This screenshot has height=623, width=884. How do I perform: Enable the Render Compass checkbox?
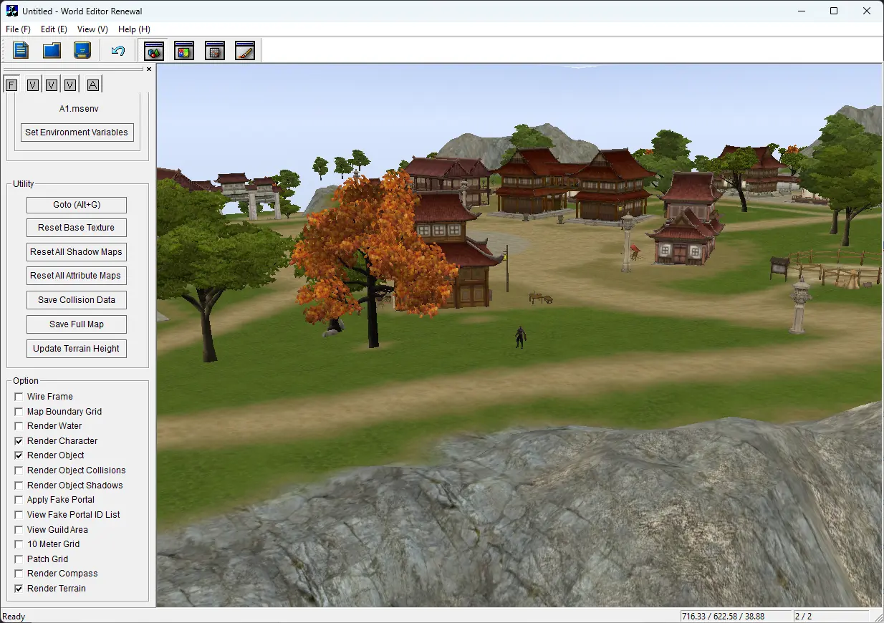(x=19, y=574)
